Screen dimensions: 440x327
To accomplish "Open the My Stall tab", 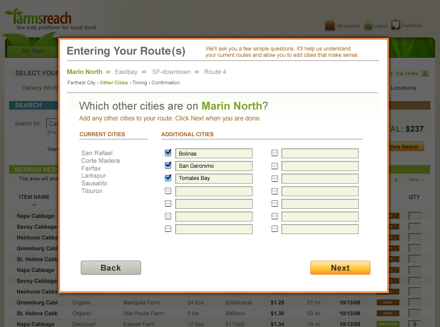I will [33, 51].
